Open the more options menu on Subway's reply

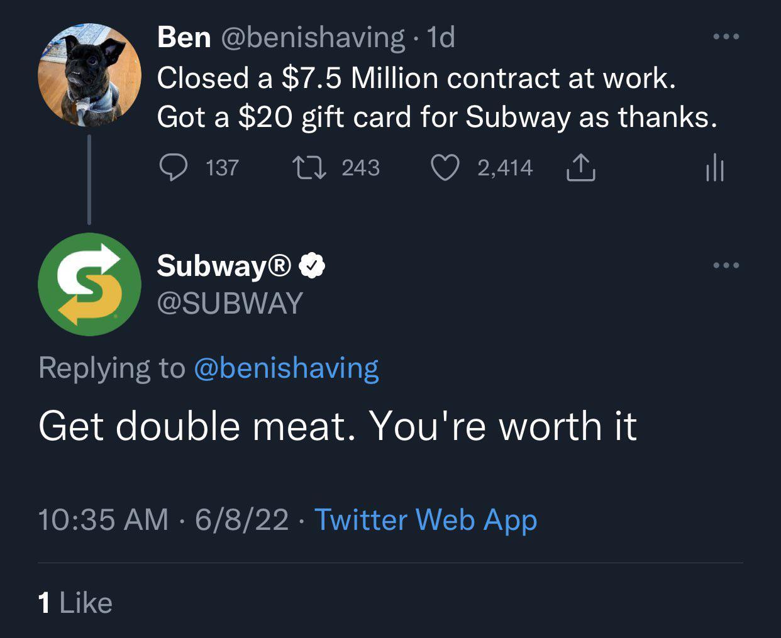728,265
